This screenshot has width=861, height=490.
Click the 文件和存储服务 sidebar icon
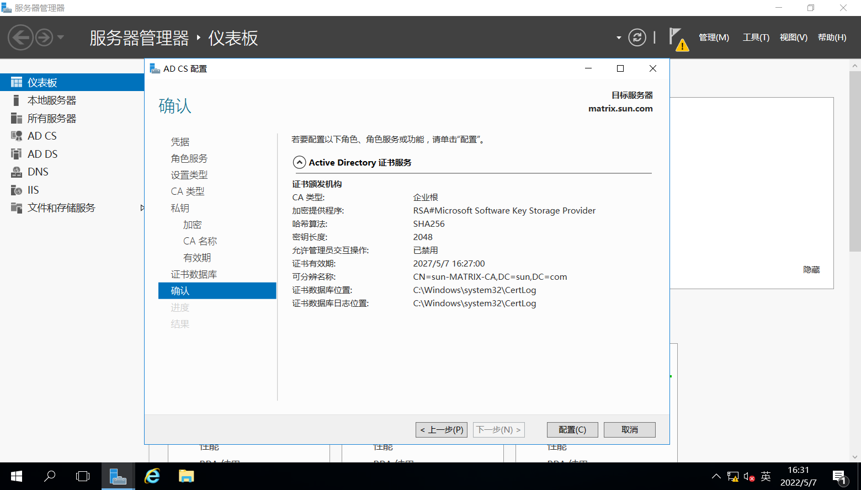pos(17,207)
